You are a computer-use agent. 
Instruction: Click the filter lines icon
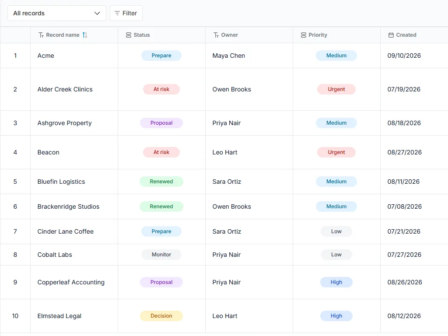[x=117, y=13]
